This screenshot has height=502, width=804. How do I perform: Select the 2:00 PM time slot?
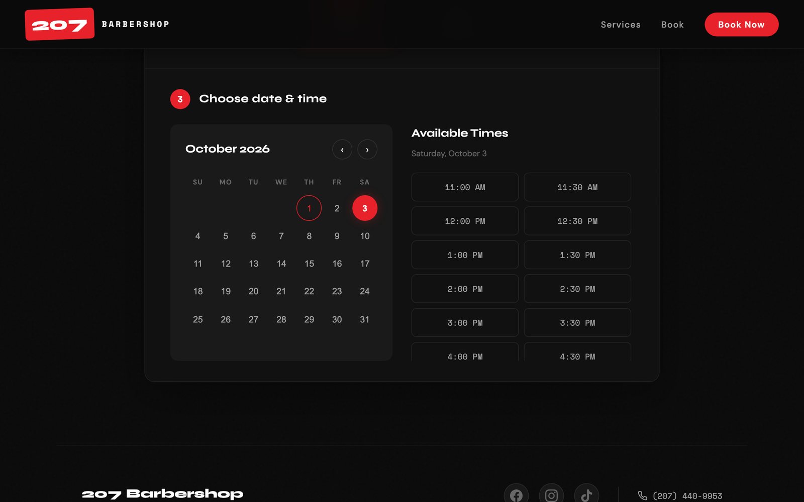(465, 289)
